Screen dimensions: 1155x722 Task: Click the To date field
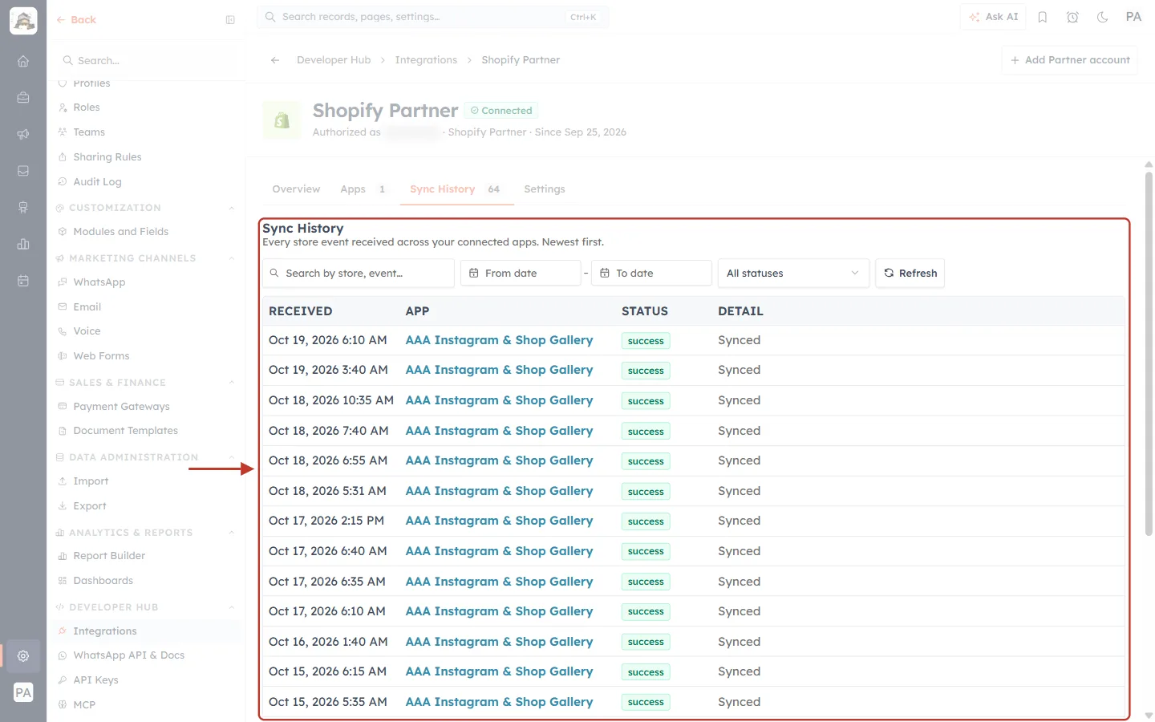click(651, 273)
